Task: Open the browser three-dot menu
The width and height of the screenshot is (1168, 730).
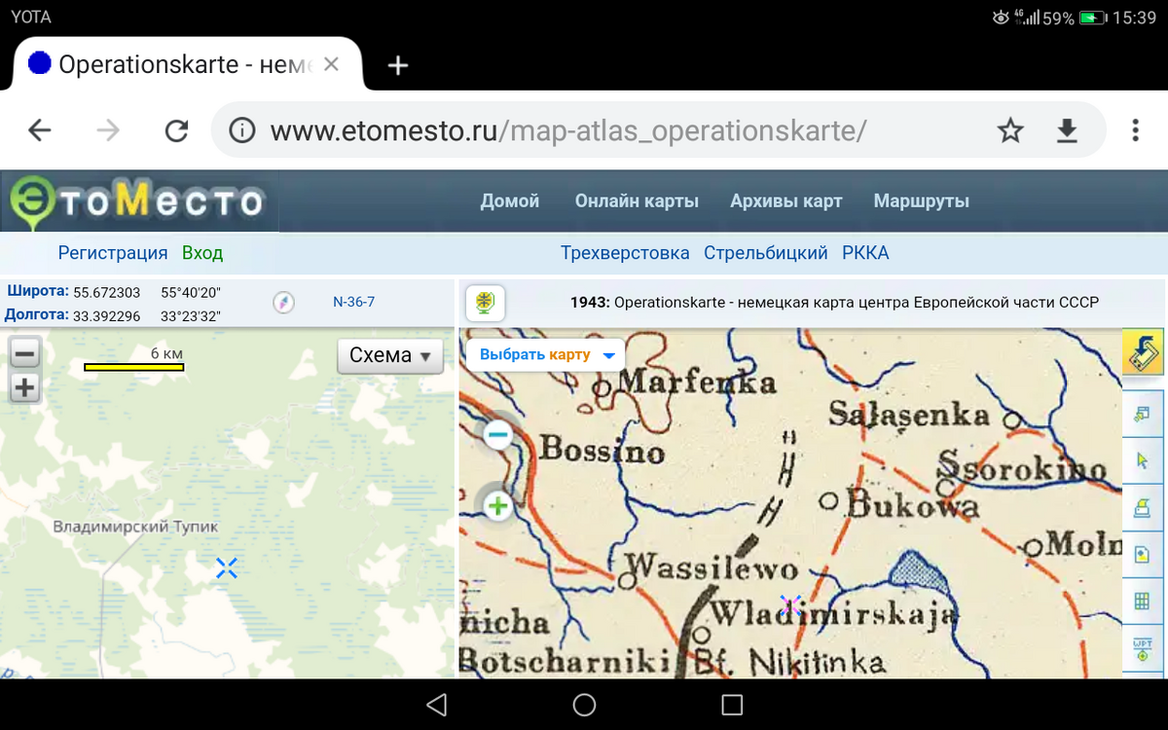Action: coord(1135,130)
